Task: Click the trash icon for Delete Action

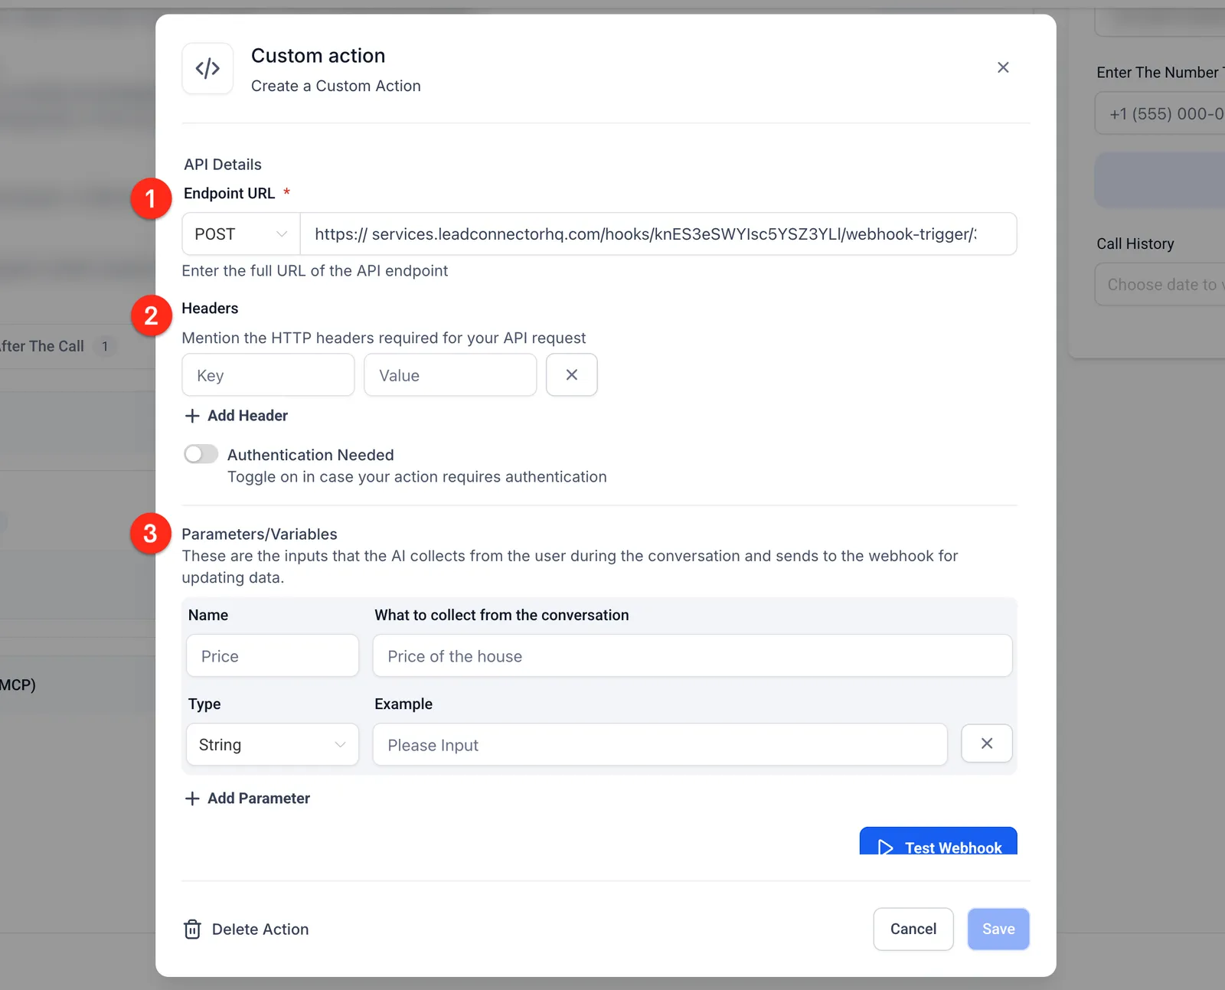Action: point(192,930)
